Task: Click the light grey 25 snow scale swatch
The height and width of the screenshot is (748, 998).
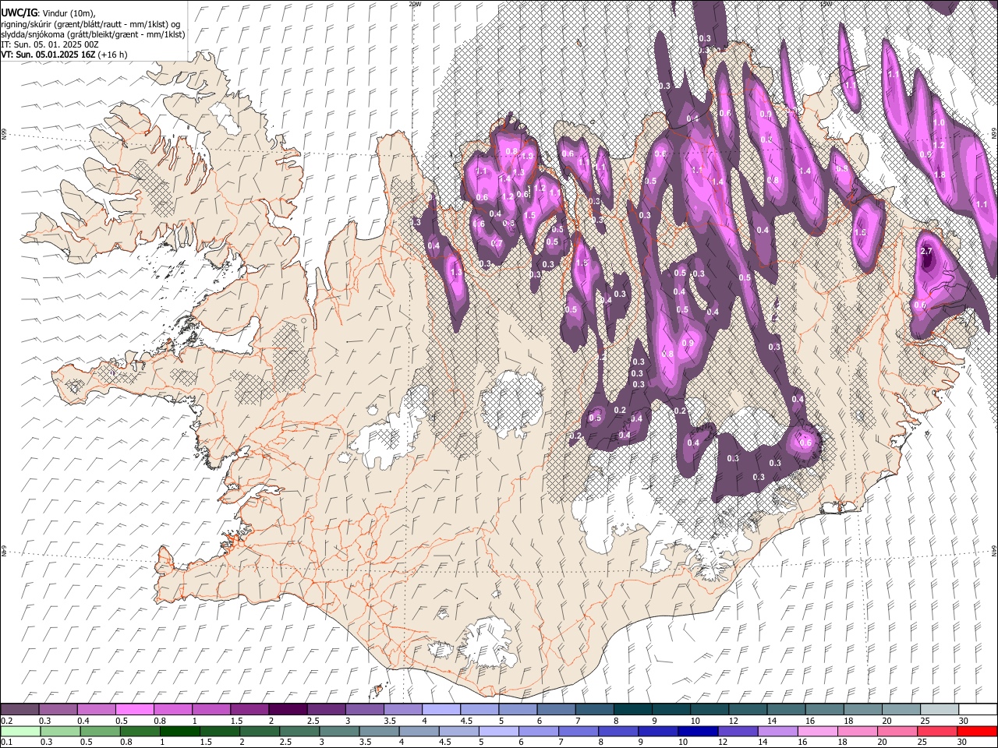Action: tap(939, 710)
